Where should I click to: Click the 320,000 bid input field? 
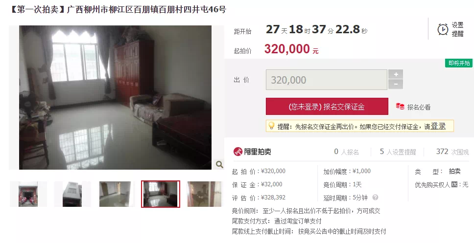327,80
